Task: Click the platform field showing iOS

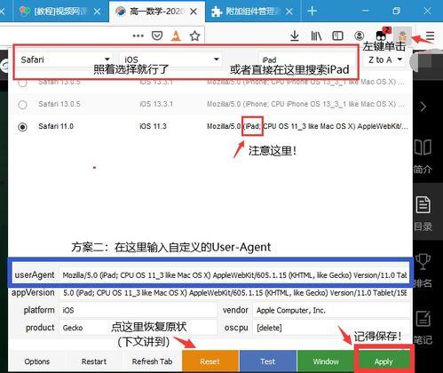Action: (138, 310)
